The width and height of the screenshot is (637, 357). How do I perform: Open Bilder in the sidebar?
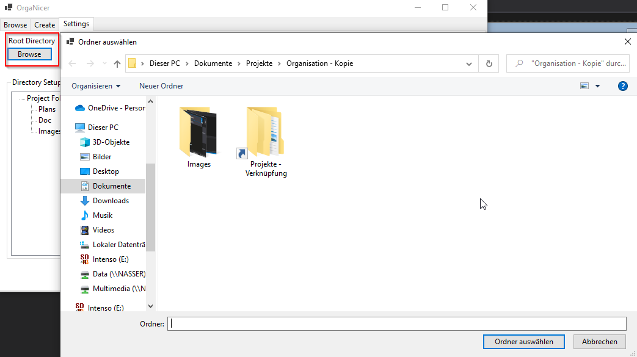96,157
